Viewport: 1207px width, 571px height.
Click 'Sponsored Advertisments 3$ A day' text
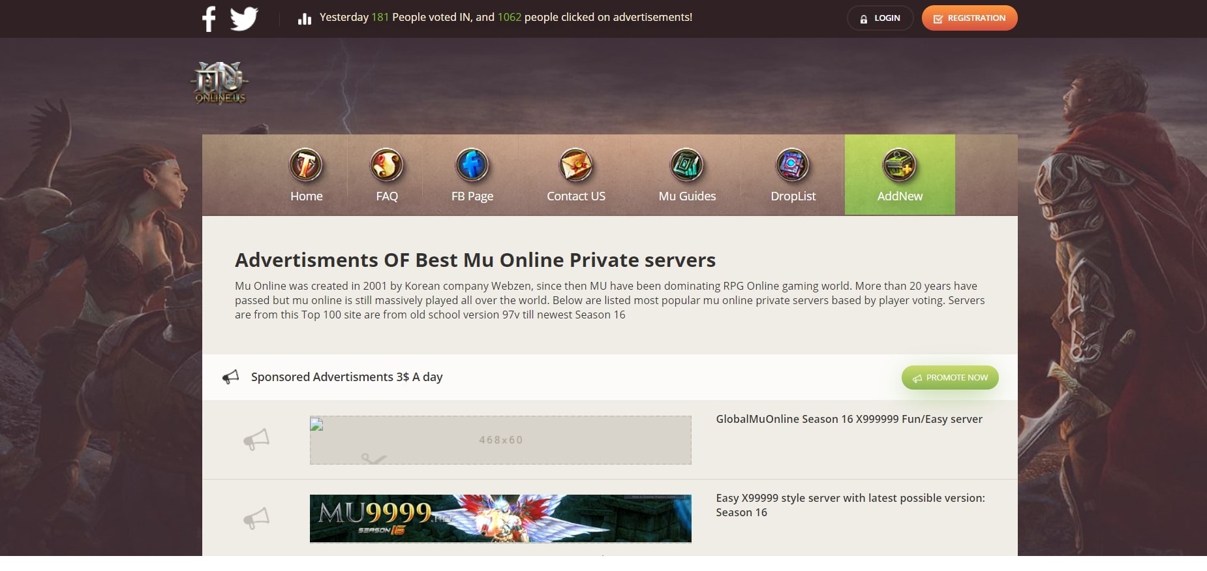coord(346,377)
